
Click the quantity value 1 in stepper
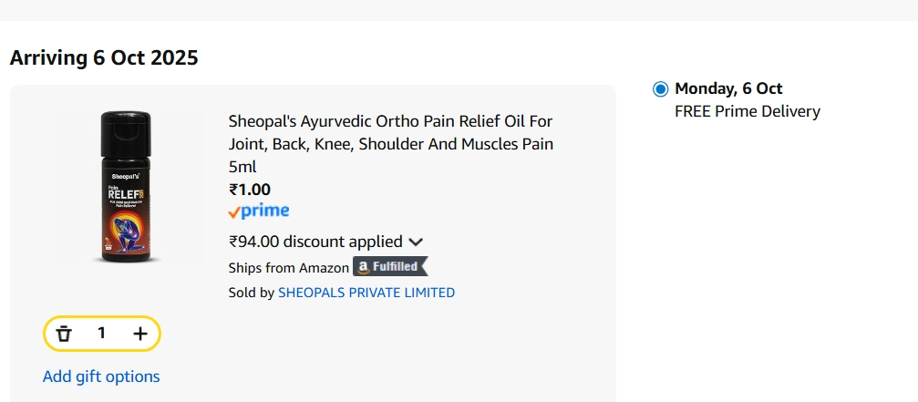(101, 334)
